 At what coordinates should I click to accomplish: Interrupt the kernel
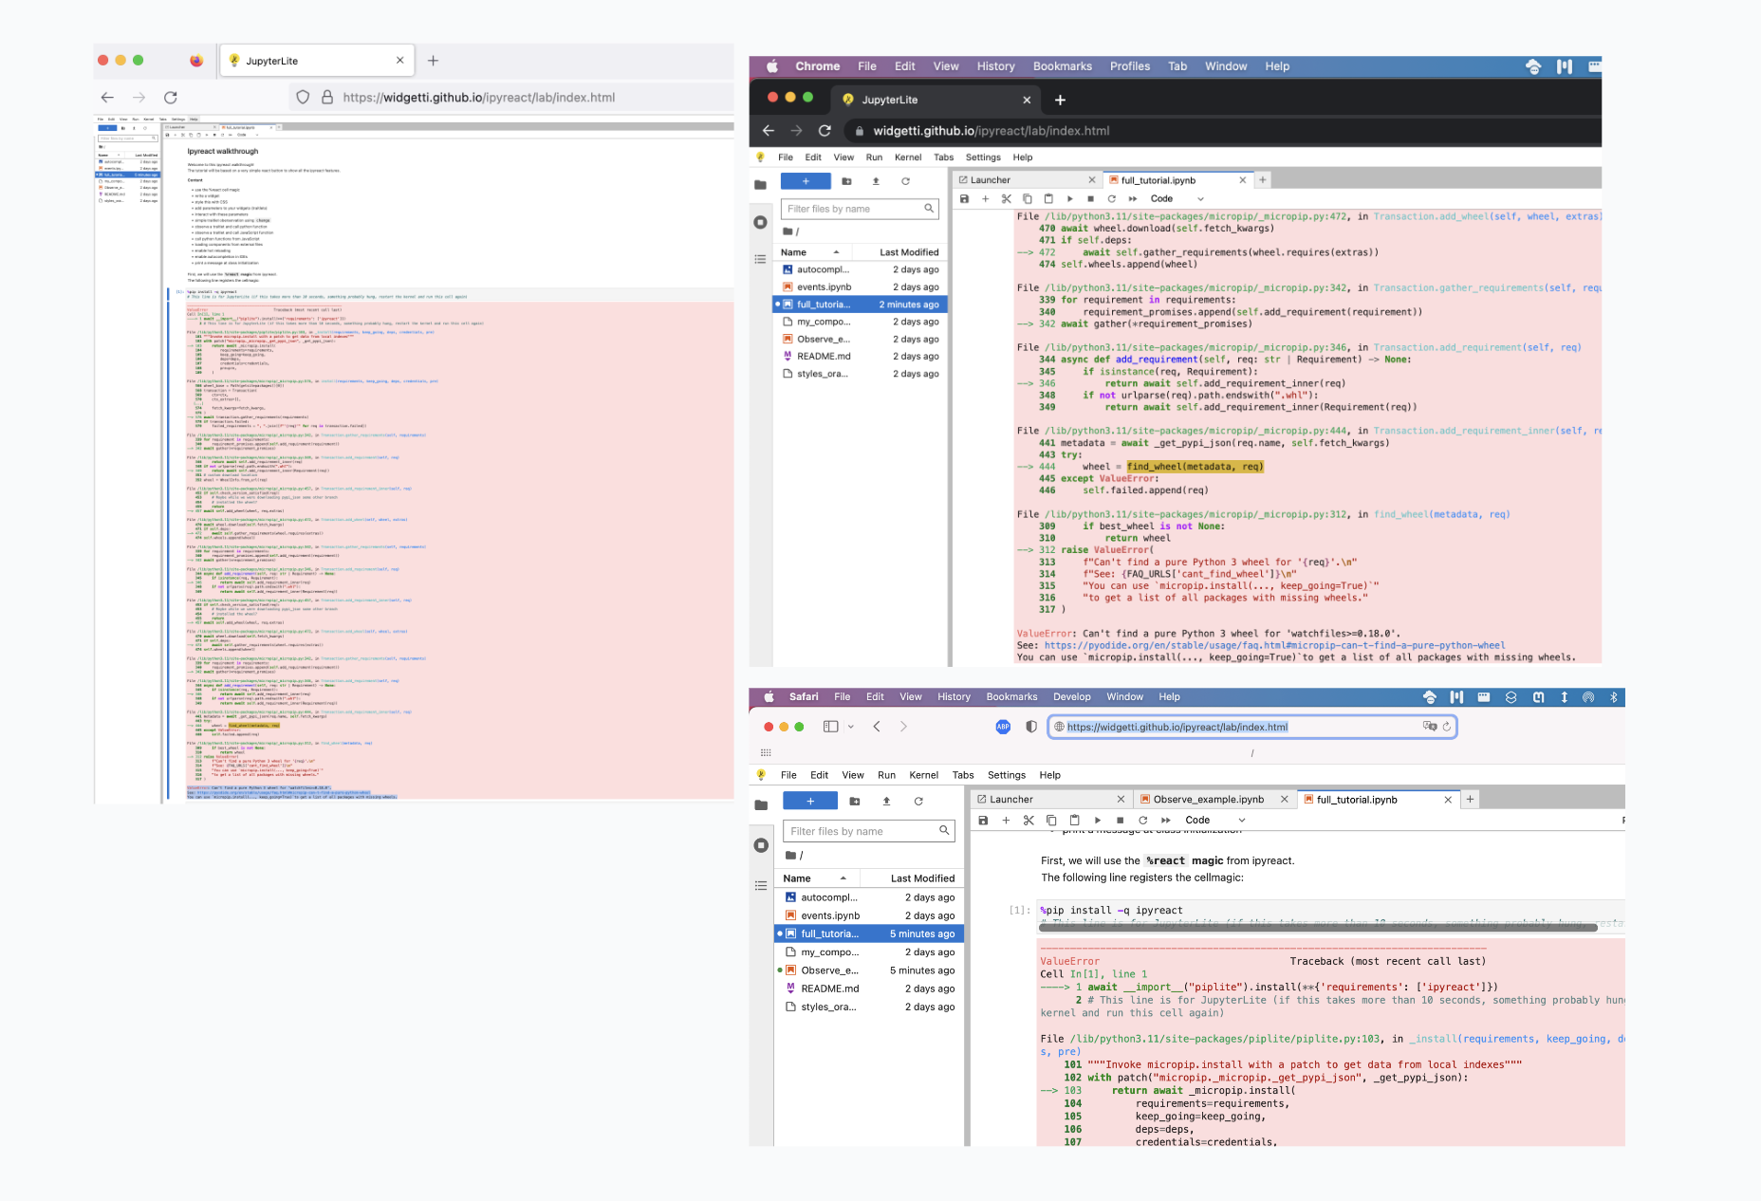point(1091,198)
